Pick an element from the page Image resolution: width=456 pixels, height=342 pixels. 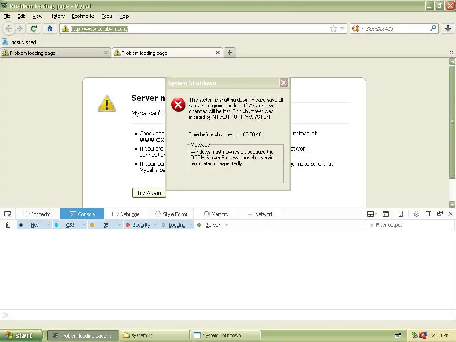tap(8, 214)
